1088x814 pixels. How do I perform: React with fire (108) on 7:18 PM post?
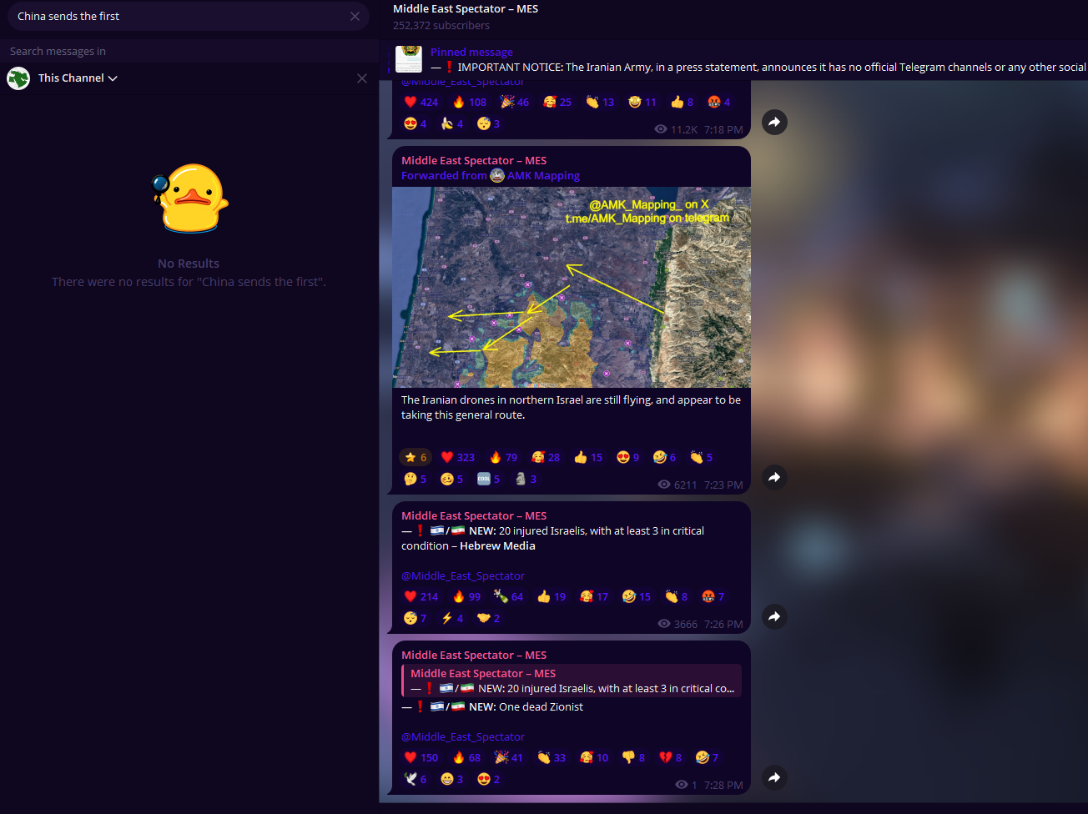click(469, 103)
